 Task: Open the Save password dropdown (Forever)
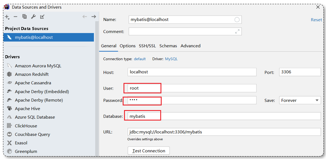300,100
